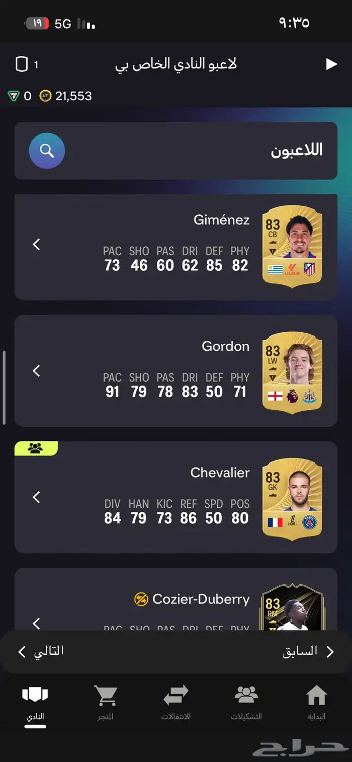Go to the Home tab (البداية)
Image resolution: width=352 pixels, height=762 pixels.
pyautogui.click(x=317, y=702)
